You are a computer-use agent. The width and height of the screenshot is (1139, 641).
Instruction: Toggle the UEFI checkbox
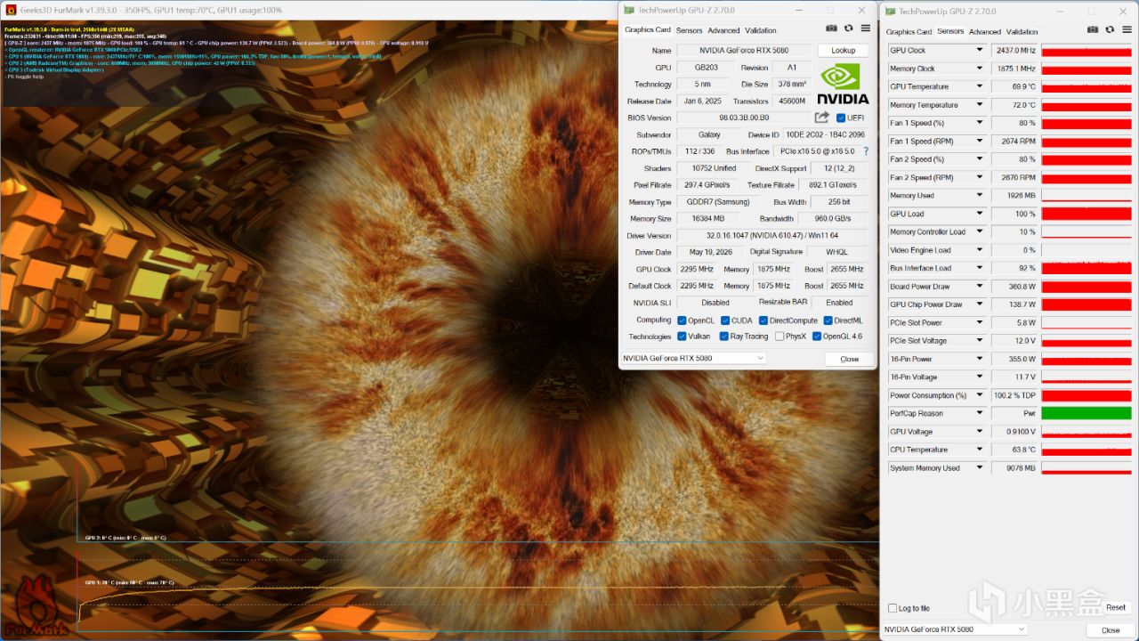click(841, 118)
